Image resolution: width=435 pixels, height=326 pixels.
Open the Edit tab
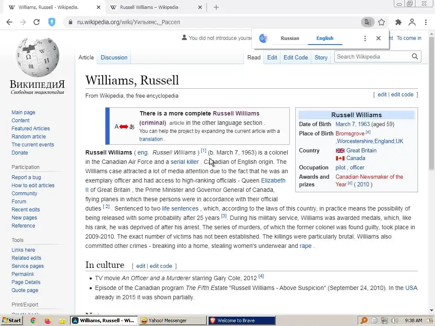[x=272, y=57]
